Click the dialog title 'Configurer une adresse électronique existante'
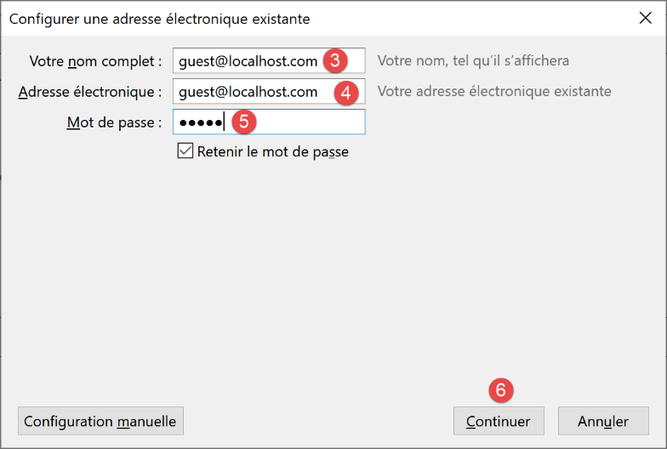This screenshot has width=667, height=449. tap(159, 18)
